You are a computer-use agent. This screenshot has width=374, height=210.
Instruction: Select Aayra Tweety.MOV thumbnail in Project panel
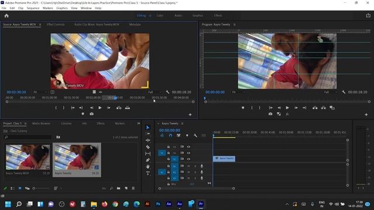27,157
